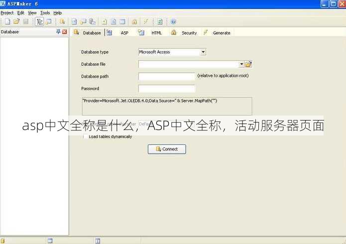The image size is (346, 244).
Task: Toggle the database tree view toolbar icon
Action: point(39,21)
